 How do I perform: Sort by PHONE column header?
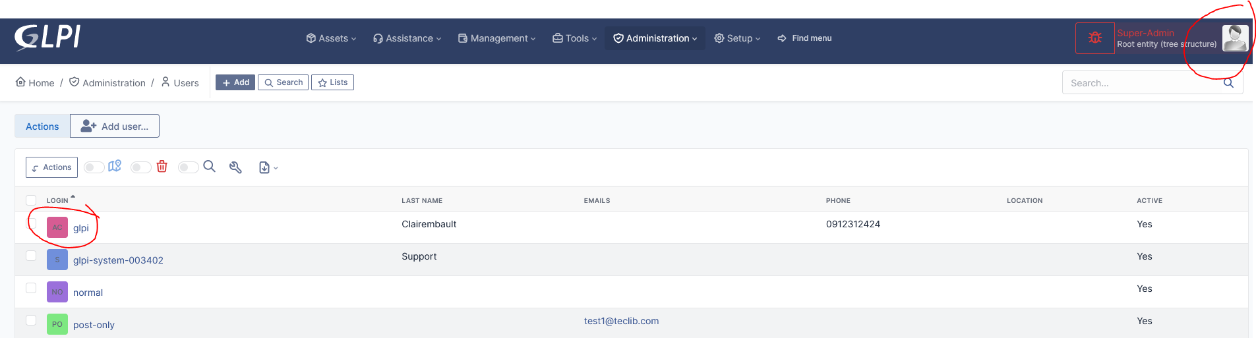tap(838, 200)
